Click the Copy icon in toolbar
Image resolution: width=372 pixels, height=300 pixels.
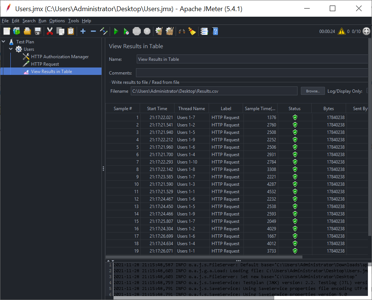point(60,31)
